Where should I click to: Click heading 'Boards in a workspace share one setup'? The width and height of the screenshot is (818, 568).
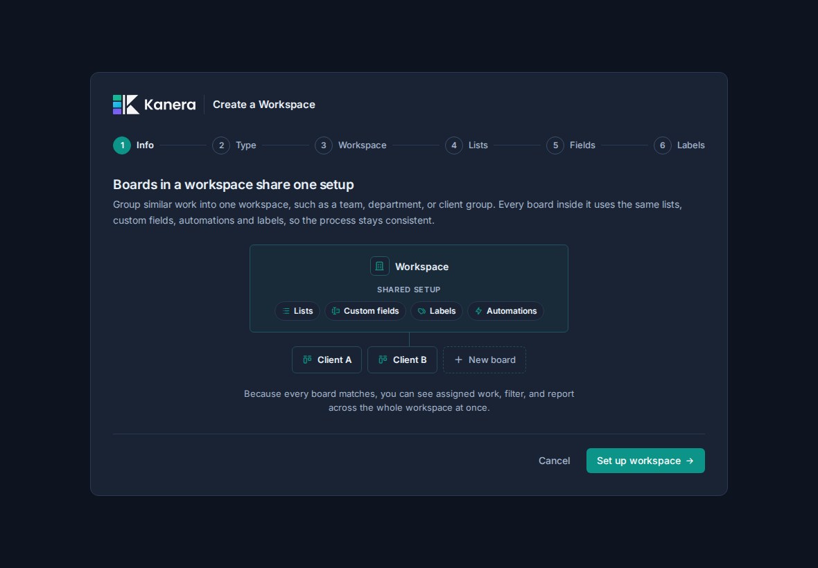click(x=233, y=184)
